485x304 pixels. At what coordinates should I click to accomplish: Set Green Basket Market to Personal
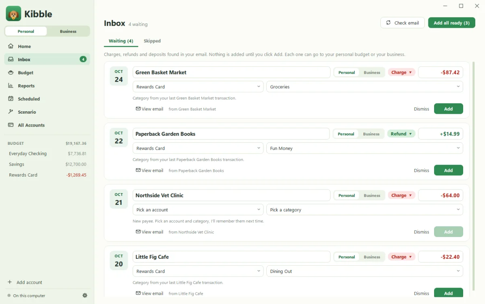coord(346,73)
